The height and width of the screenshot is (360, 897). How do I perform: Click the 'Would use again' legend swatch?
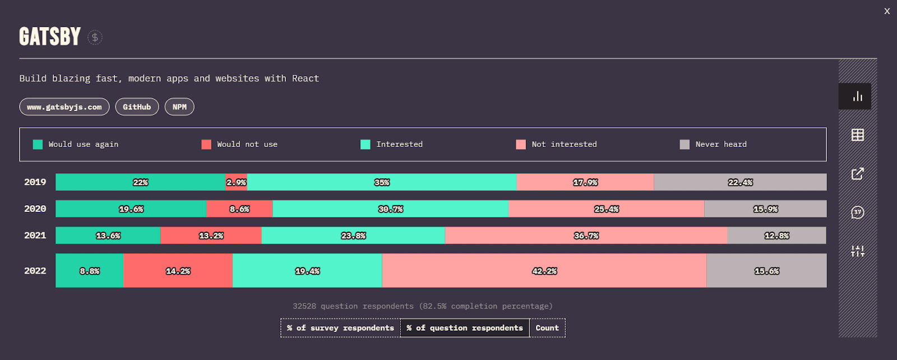point(38,145)
